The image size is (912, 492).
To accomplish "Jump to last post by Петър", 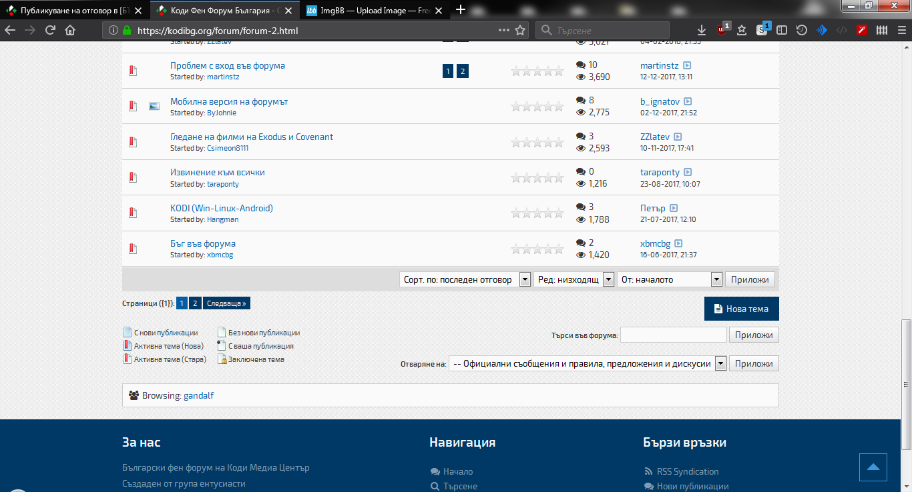I will pos(674,209).
